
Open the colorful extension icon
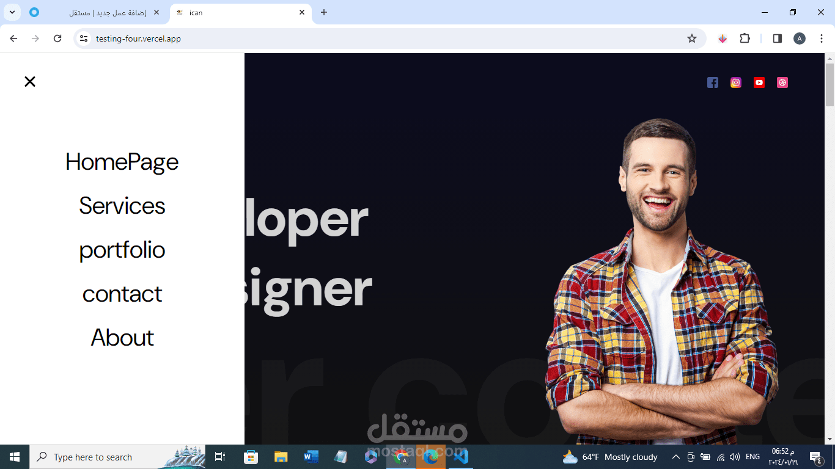(723, 38)
